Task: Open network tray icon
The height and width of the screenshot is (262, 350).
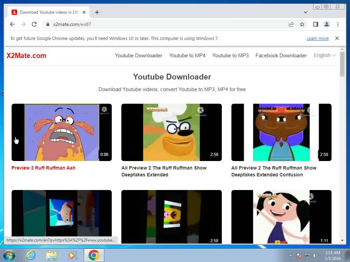Action: tap(307, 256)
